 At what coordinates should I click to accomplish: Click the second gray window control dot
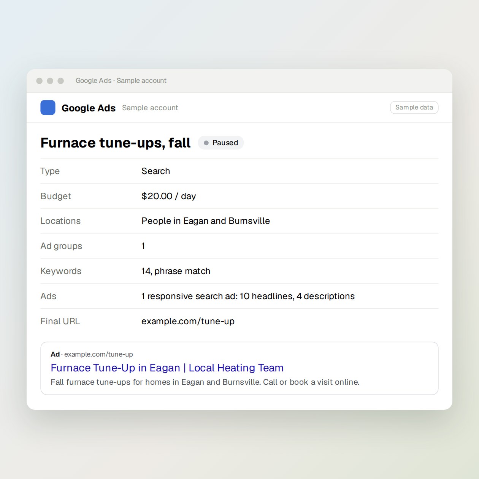click(50, 81)
